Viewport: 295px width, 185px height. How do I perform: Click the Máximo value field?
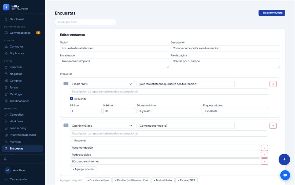(119, 111)
